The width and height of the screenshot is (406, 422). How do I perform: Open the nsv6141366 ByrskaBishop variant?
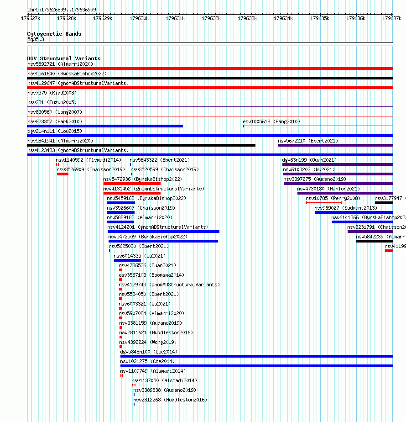pos(369,217)
